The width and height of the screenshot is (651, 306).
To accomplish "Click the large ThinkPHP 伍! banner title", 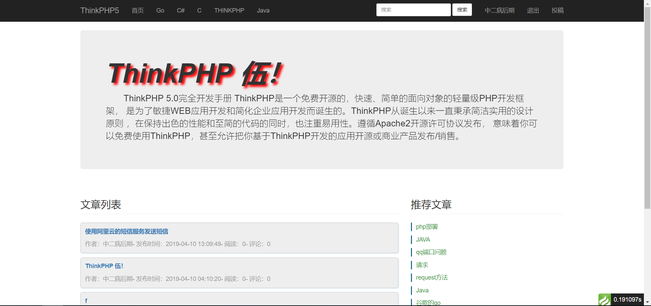I will (195, 73).
